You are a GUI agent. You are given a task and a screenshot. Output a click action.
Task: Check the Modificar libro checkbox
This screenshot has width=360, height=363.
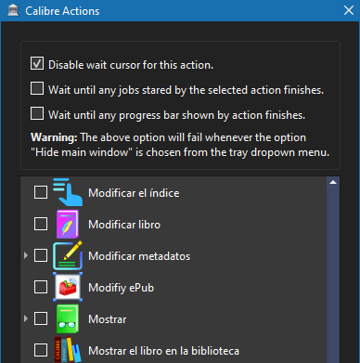pos(41,224)
